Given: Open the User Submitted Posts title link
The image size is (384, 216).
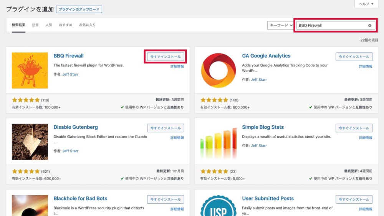Looking at the screenshot, I should tap(268, 199).
